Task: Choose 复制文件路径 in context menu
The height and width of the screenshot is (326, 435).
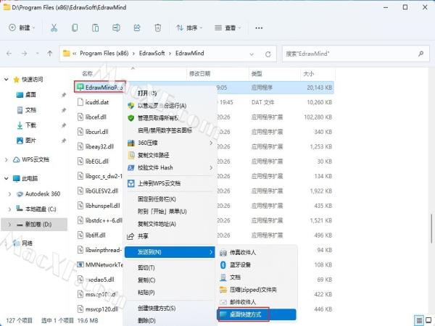Action: click(170, 155)
